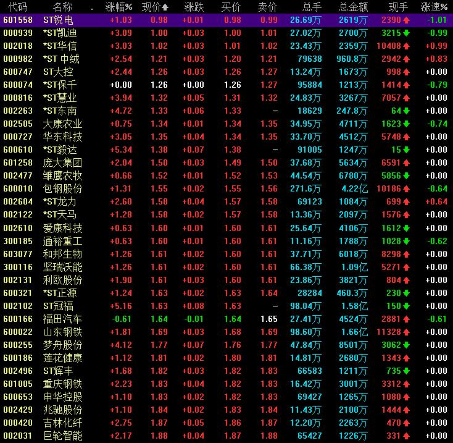Select *ST天马 stock name
The width and height of the screenshot is (453, 443).
60,214
